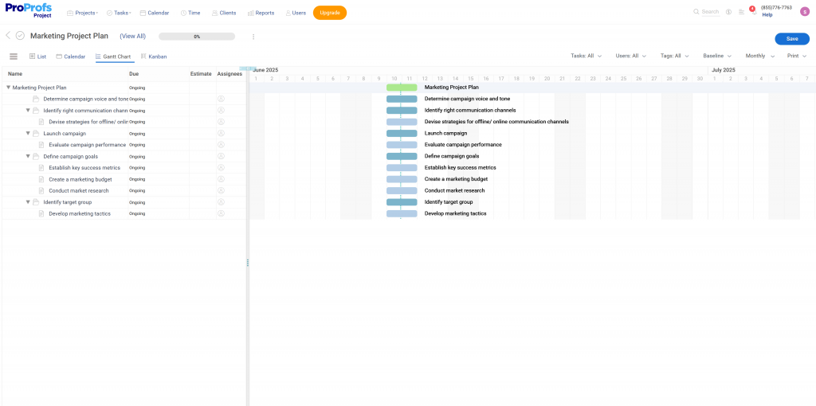816x406 pixels.
Task: Open the Tasks menu in top navigation
Action: [x=119, y=13]
